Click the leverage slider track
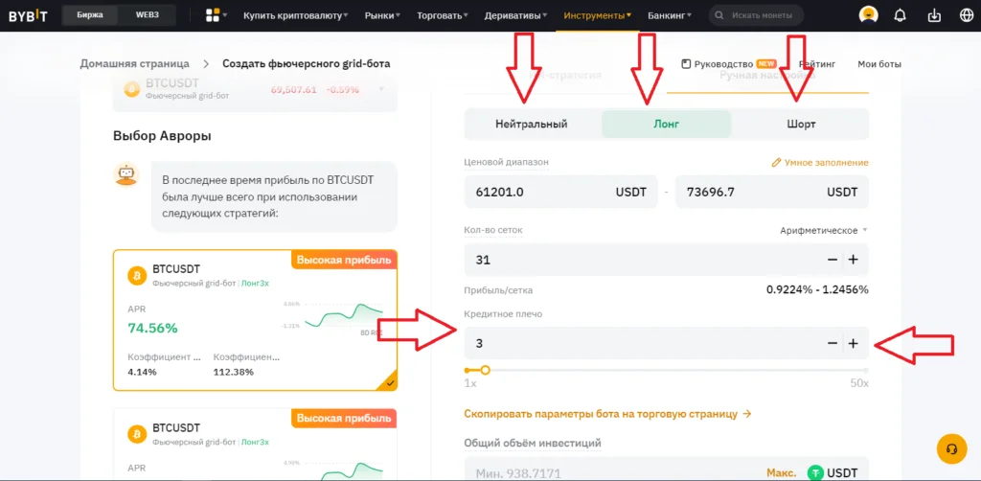Image resolution: width=981 pixels, height=481 pixels. [671, 370]
